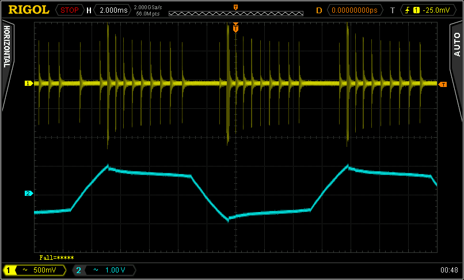The width and height of the screenshot is (464, 280).
Task: Click the Fall=***** measurement readout
Action: [x=56, y=258]
